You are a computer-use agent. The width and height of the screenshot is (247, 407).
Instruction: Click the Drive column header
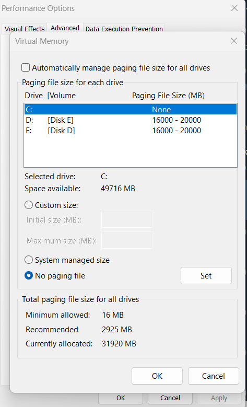click(33, 96)
